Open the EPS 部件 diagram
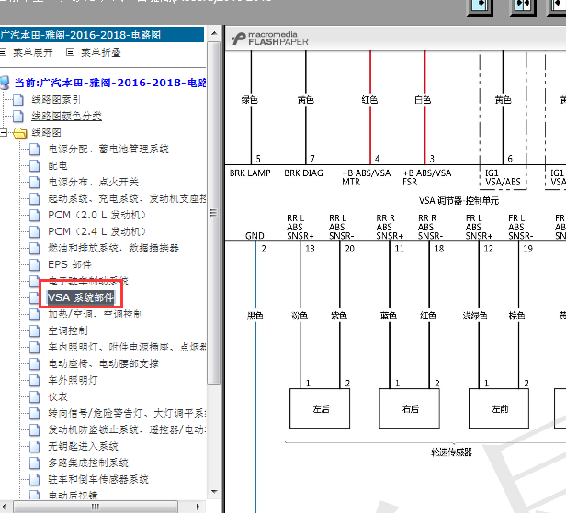 (70, 264)
